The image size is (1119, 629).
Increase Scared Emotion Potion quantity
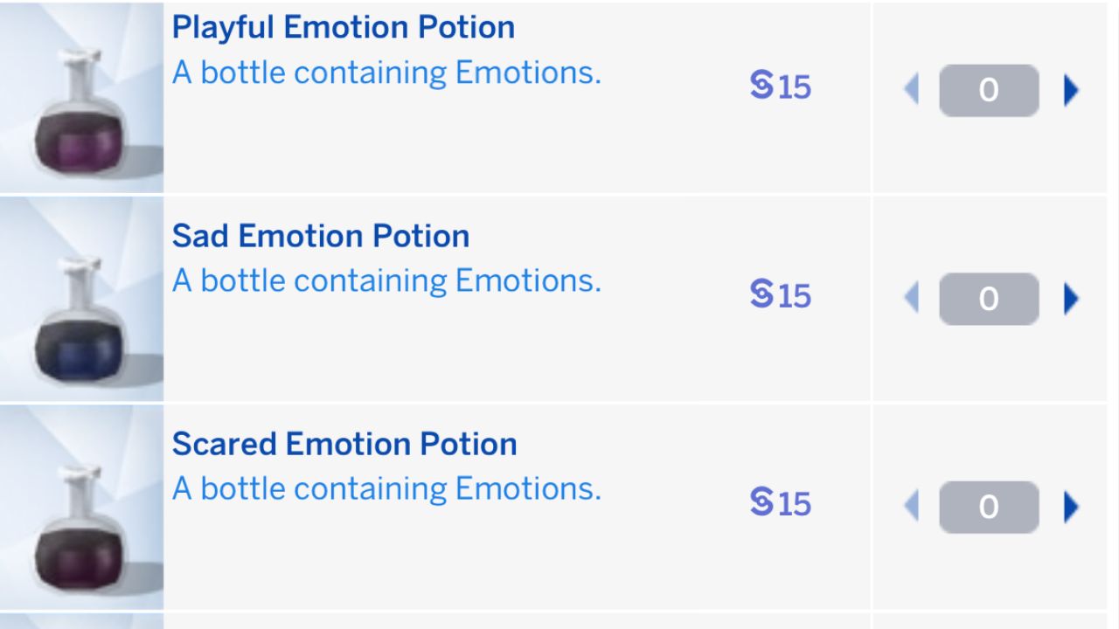pos(1071,507)
